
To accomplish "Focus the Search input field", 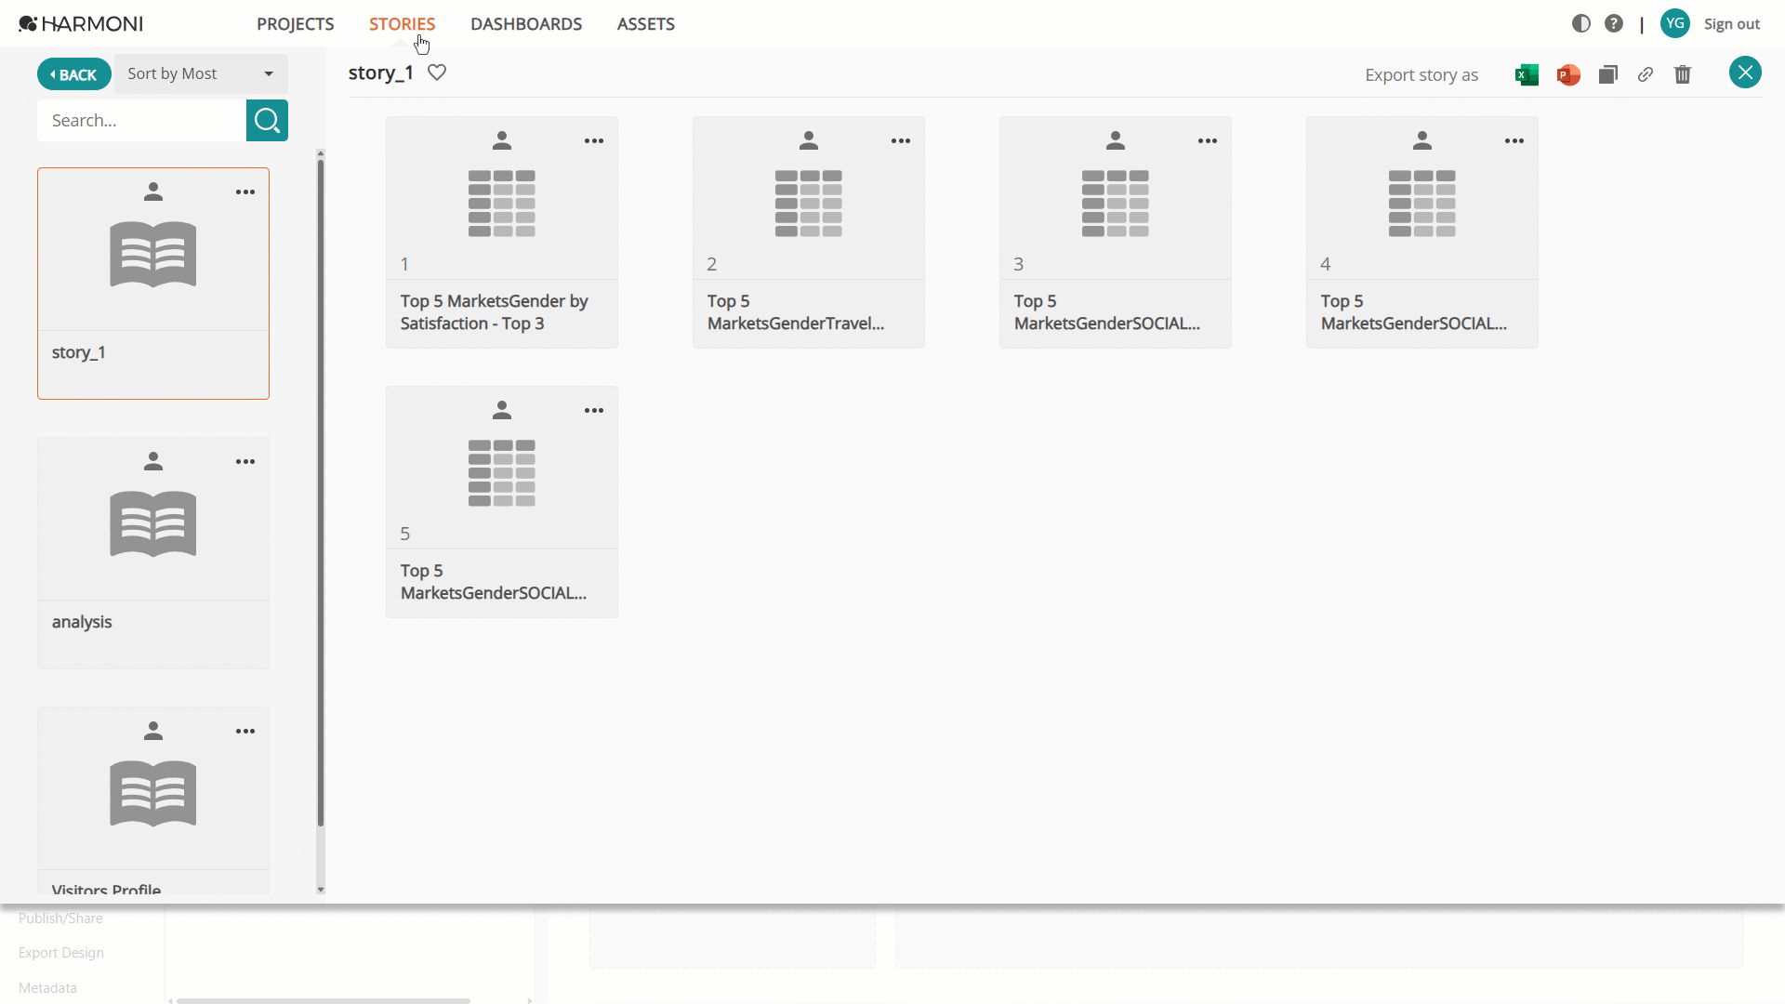I will point(141,121).
